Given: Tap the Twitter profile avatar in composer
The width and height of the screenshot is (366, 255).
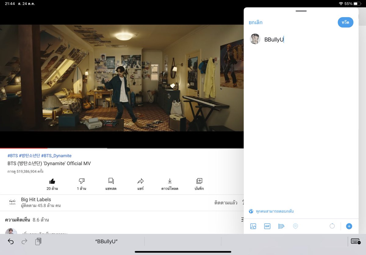Looking at the screenshot, I should [x=255, y=39].
